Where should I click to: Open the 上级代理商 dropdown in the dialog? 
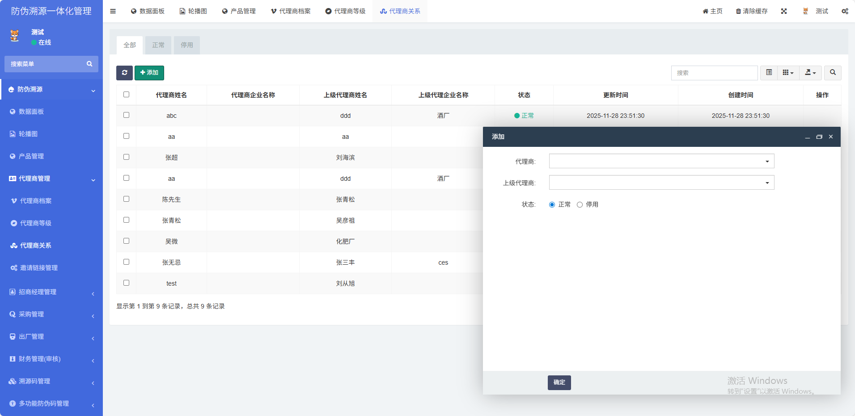pyautogui.click(x=661, y=183)
